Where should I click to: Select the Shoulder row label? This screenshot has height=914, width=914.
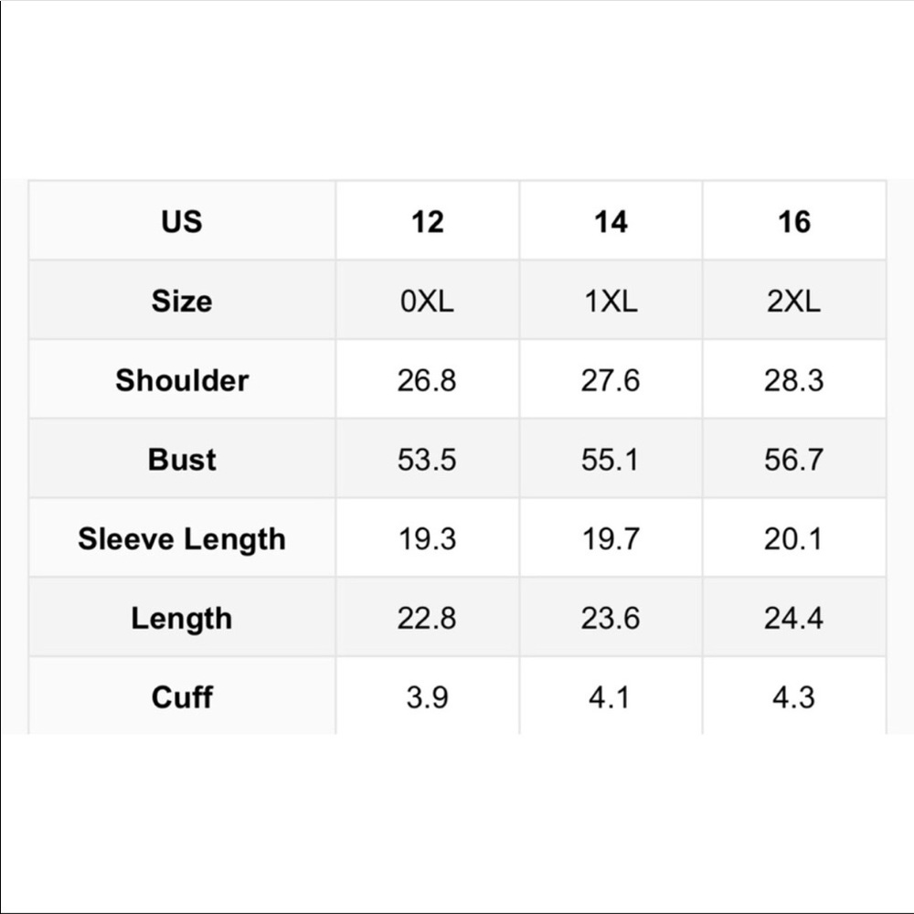pos(182,380)
